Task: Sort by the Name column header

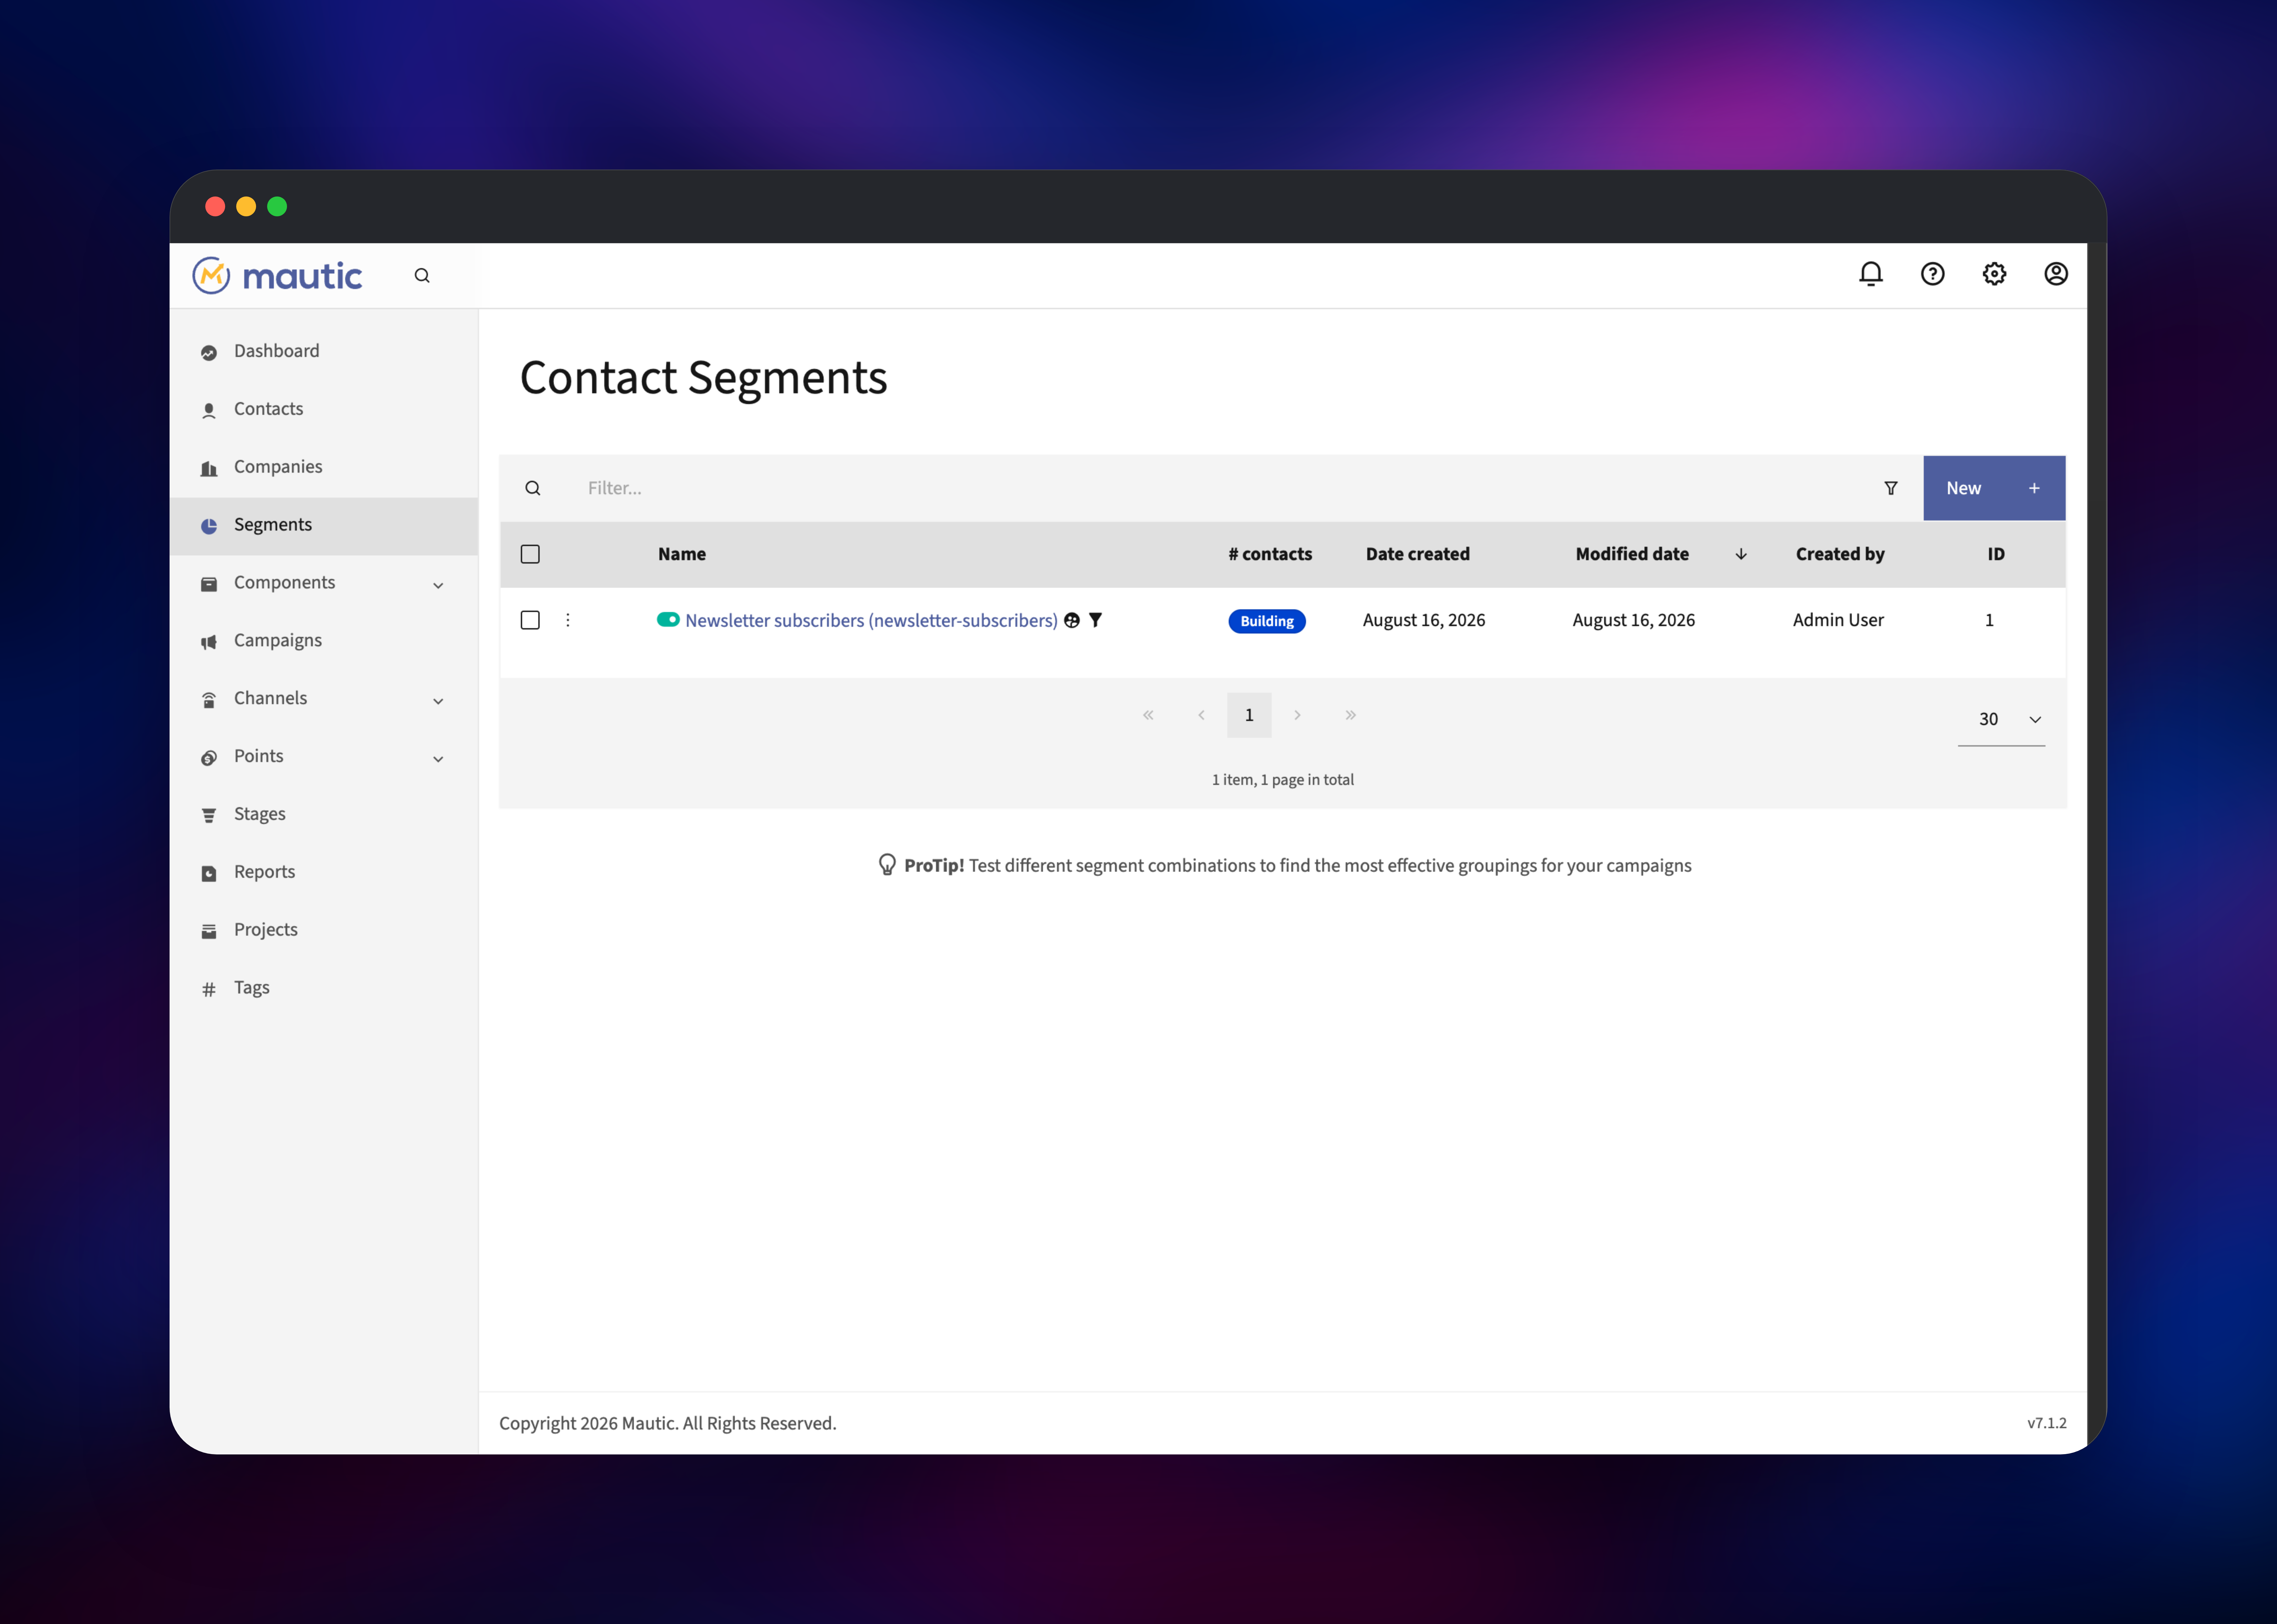Action: pyautogui.click(x=682, y=554)
